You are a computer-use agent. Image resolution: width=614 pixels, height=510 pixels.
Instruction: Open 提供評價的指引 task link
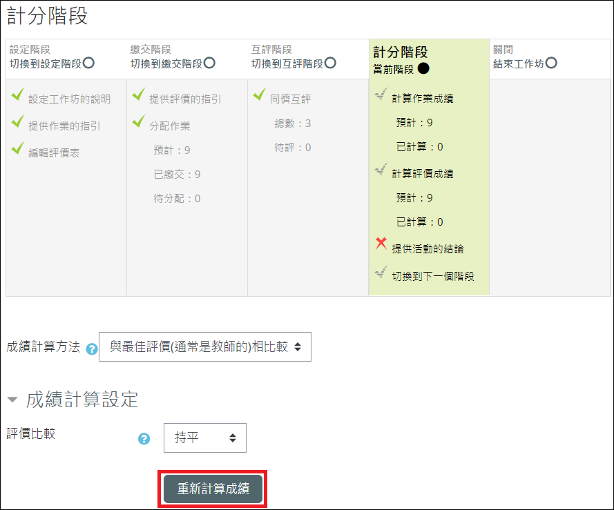coord(185,99)
